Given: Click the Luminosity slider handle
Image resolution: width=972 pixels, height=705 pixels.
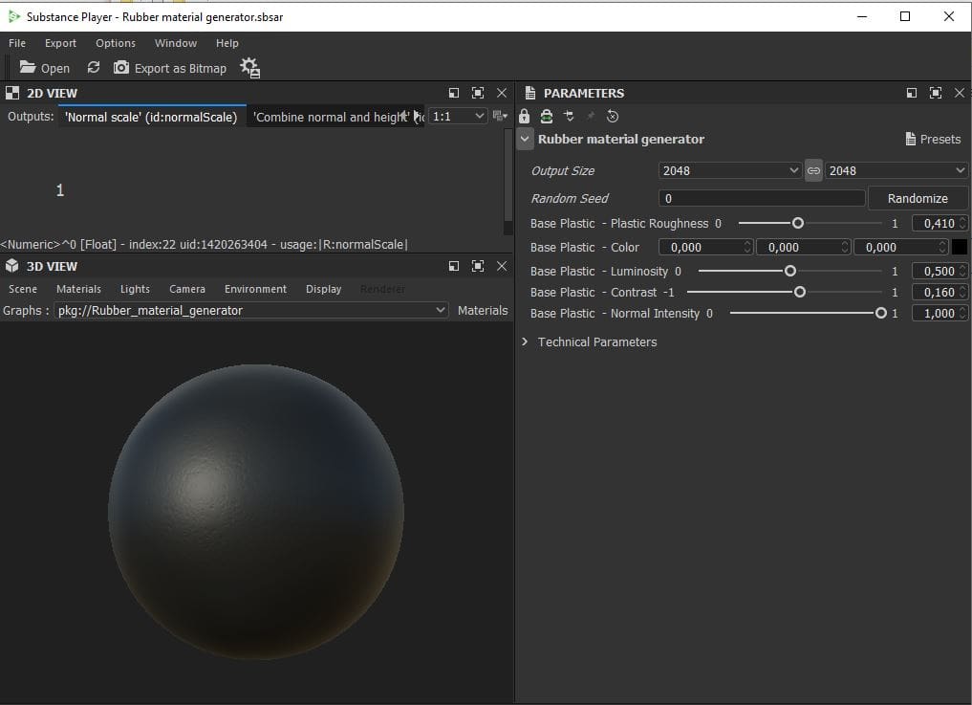Looking at the screenshot, I should pyautogui.click(x=789, y=271).
